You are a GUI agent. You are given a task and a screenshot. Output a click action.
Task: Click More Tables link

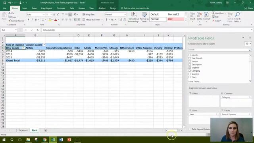[x=194, y=81]
